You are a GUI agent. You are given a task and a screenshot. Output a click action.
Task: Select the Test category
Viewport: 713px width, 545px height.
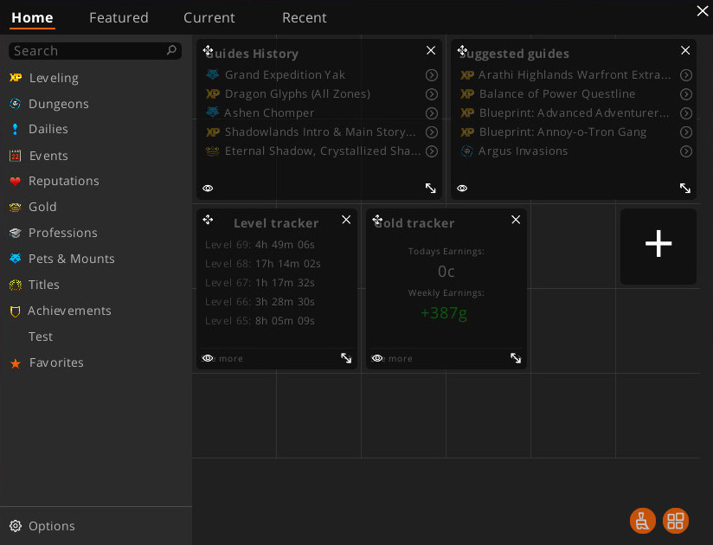pyautogui.click(x=41, y=337)
